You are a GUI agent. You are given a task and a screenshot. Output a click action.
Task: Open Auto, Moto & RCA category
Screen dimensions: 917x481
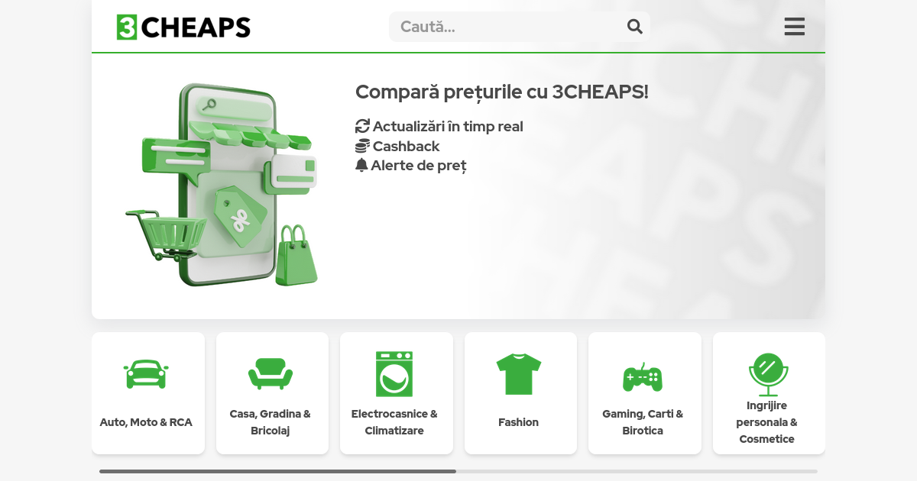[x=146, y=422]
